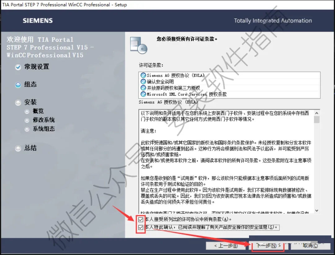The image size is (335, 255).
Task: Cancel setup with the 取消(C) button
Action: point(310,246)
